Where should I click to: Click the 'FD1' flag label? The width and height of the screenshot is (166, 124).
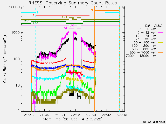coord(65,17)
